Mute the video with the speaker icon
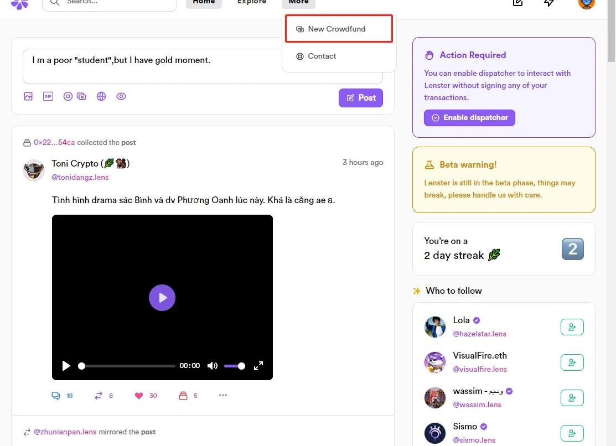 [213, 366]
